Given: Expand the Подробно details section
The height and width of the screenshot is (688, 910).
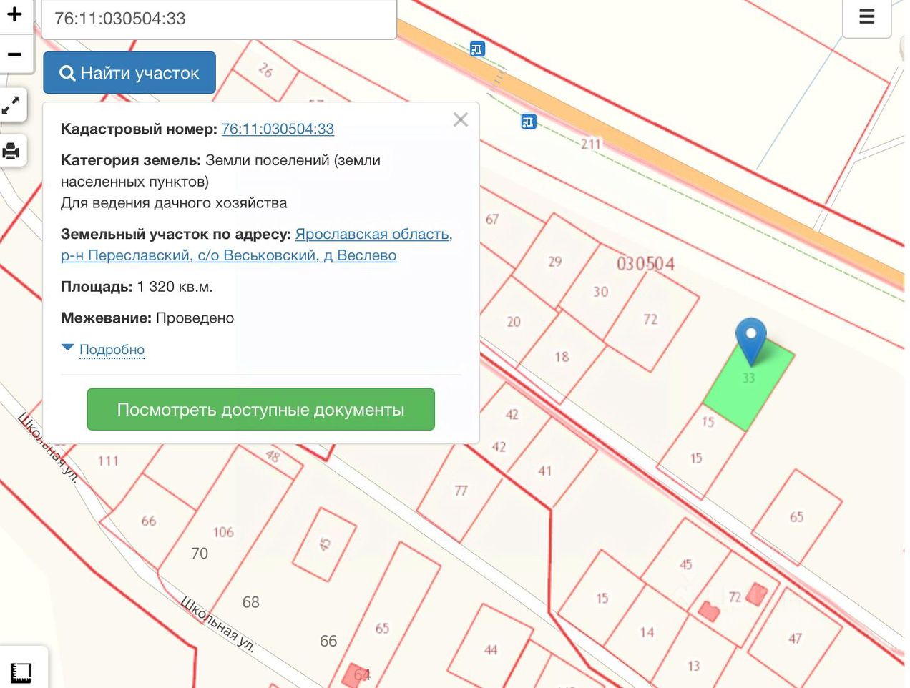Looking at the screenshot, I should [112, 350].
